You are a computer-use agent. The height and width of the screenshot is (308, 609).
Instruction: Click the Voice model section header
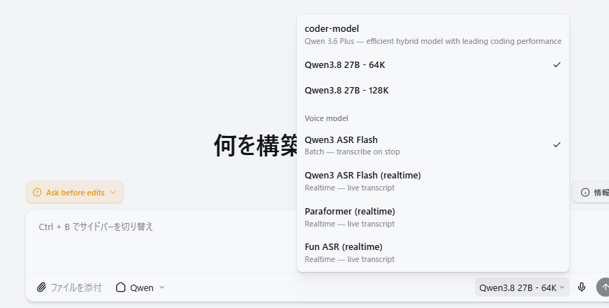[x=326, y=118]
